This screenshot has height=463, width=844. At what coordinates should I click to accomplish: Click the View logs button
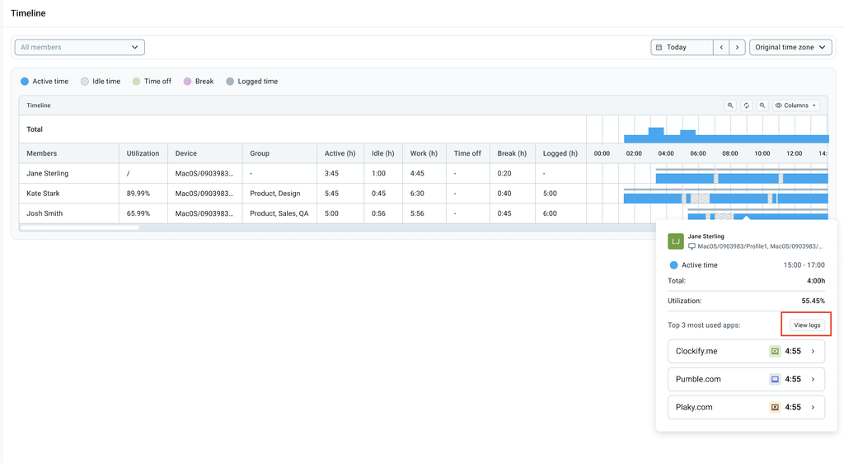pyautogui.click(x=807, y=325)
